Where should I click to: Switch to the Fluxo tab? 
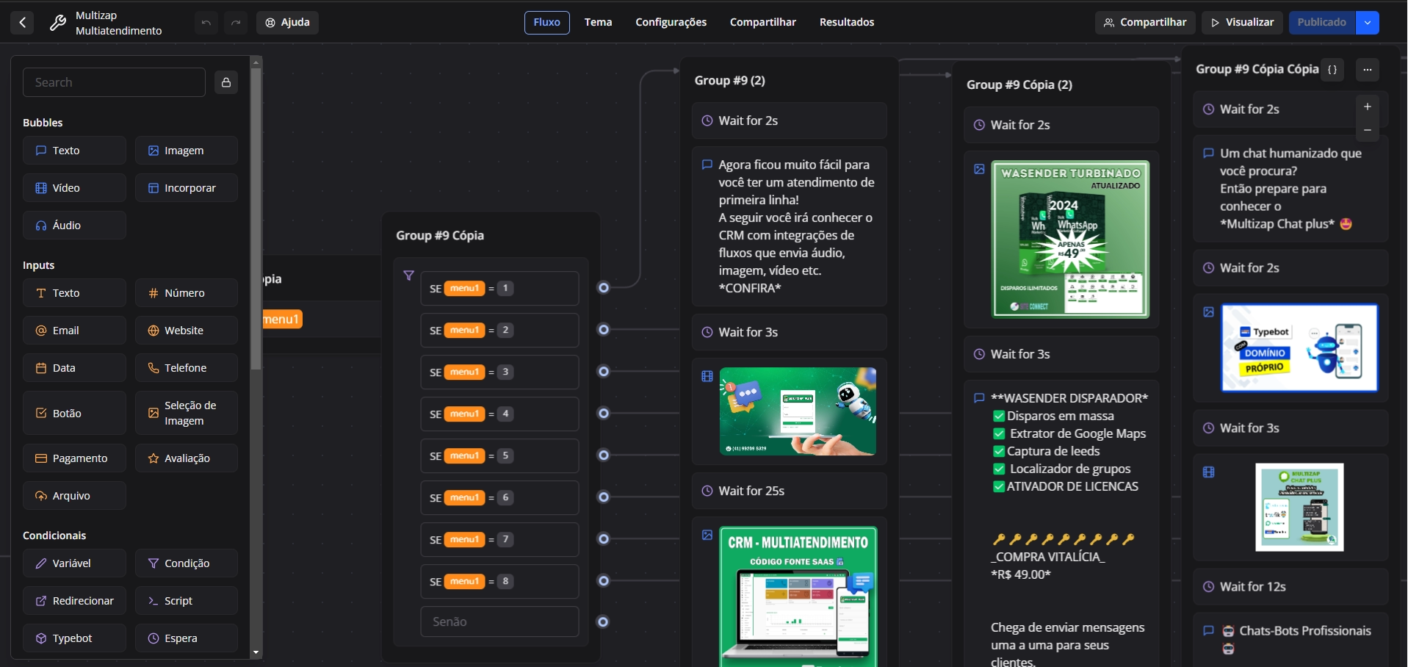tap(546, 23)
